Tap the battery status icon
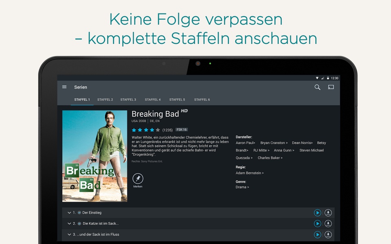The width and height of the screenshot is (391, 244). point(328,78)
